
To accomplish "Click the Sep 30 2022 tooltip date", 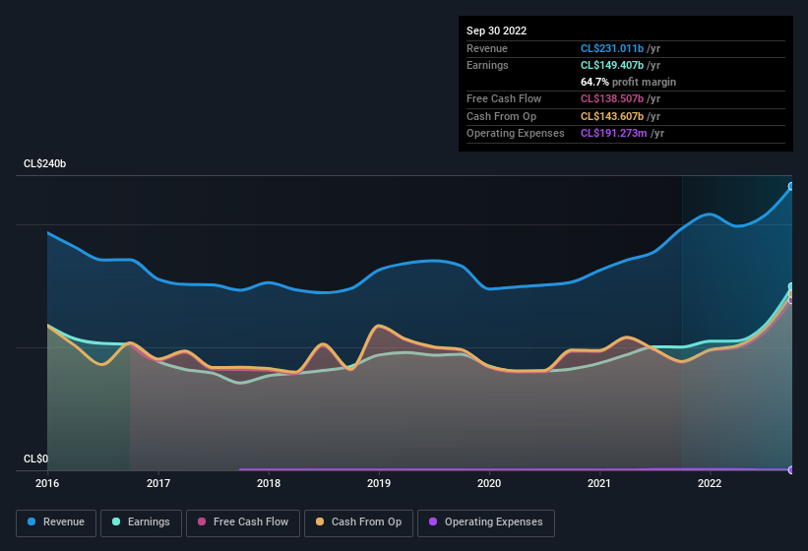I will point(496,31).
